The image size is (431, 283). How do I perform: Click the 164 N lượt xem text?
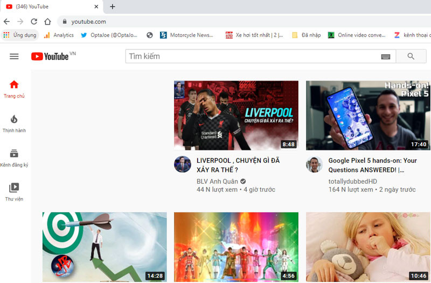pyautogui.click(x=351, y=190)
